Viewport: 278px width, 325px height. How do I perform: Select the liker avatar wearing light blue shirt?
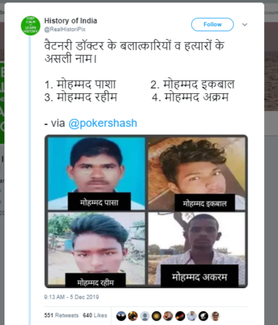(192, 316)
